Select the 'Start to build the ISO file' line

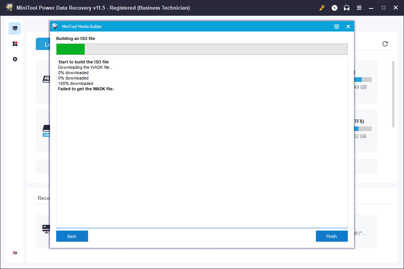pos(83,62)
